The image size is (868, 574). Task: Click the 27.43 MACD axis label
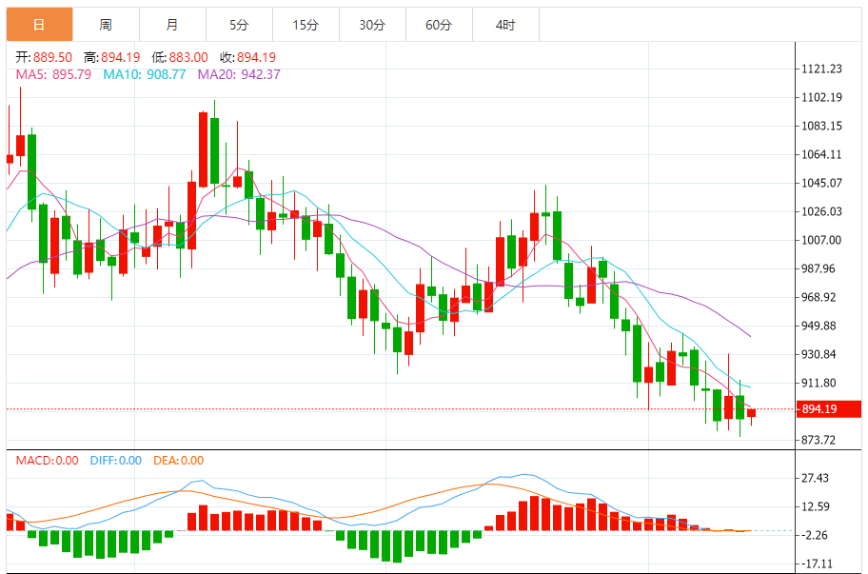click(816, 478)
